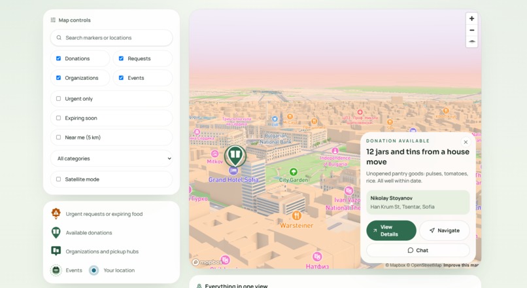Select the Your location legend icon
The width and height of the screenshot is (527, 288).
[93, 270]
